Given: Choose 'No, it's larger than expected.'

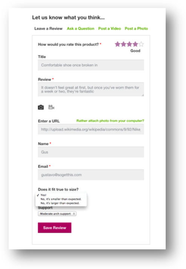Looking at the screenshot, I should 60,203.
